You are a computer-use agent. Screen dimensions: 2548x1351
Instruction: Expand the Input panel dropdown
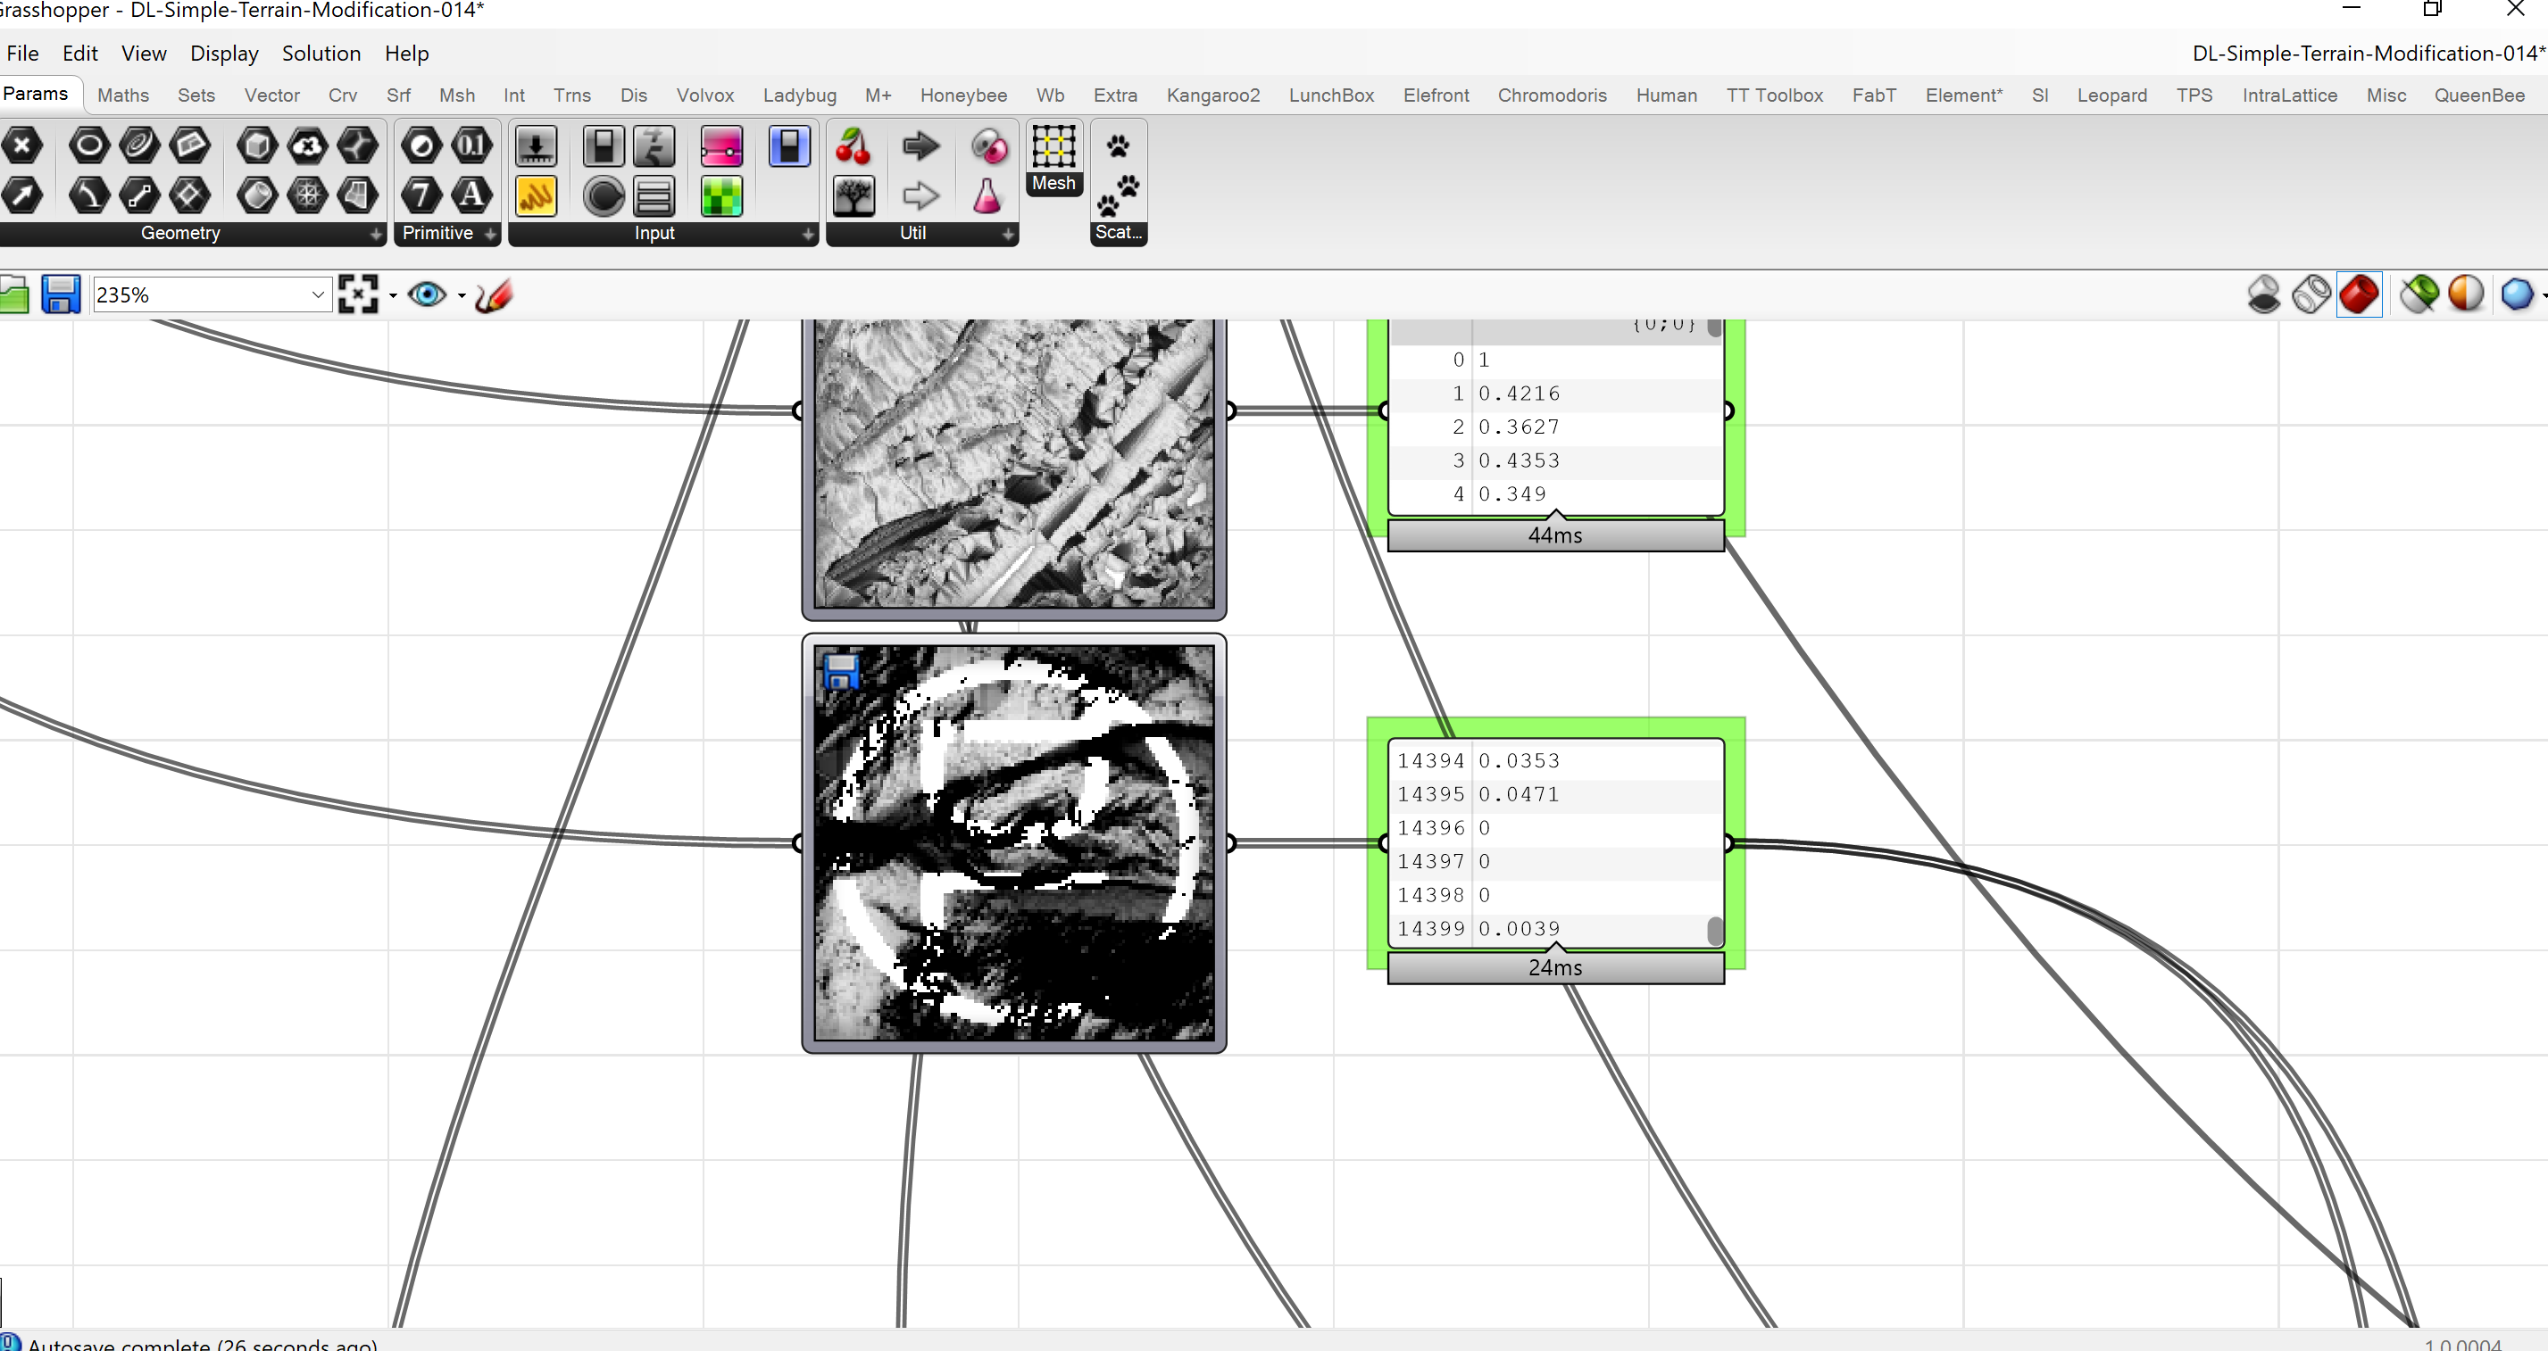pos(808,234)
